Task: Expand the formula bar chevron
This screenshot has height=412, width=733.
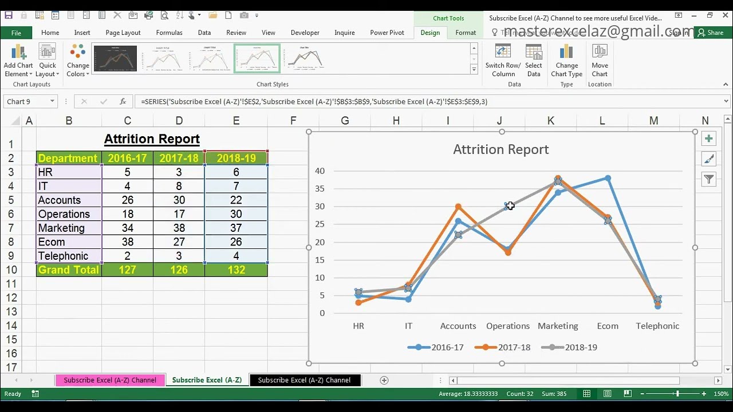Action: click(x=726, y=101)
